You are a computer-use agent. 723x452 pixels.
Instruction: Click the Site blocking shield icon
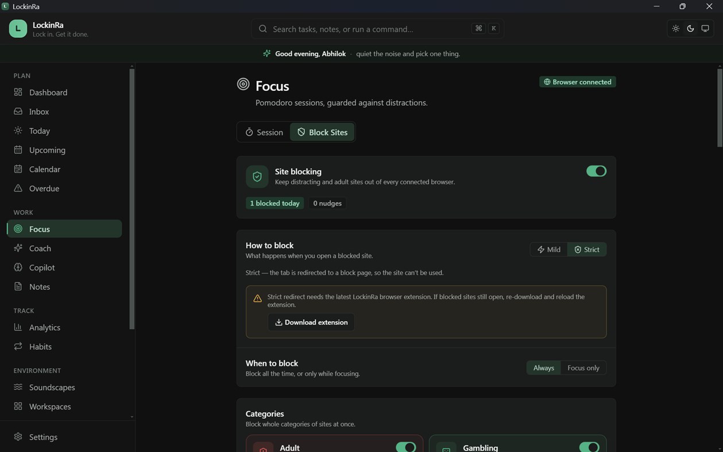click(x=257, y=177)
